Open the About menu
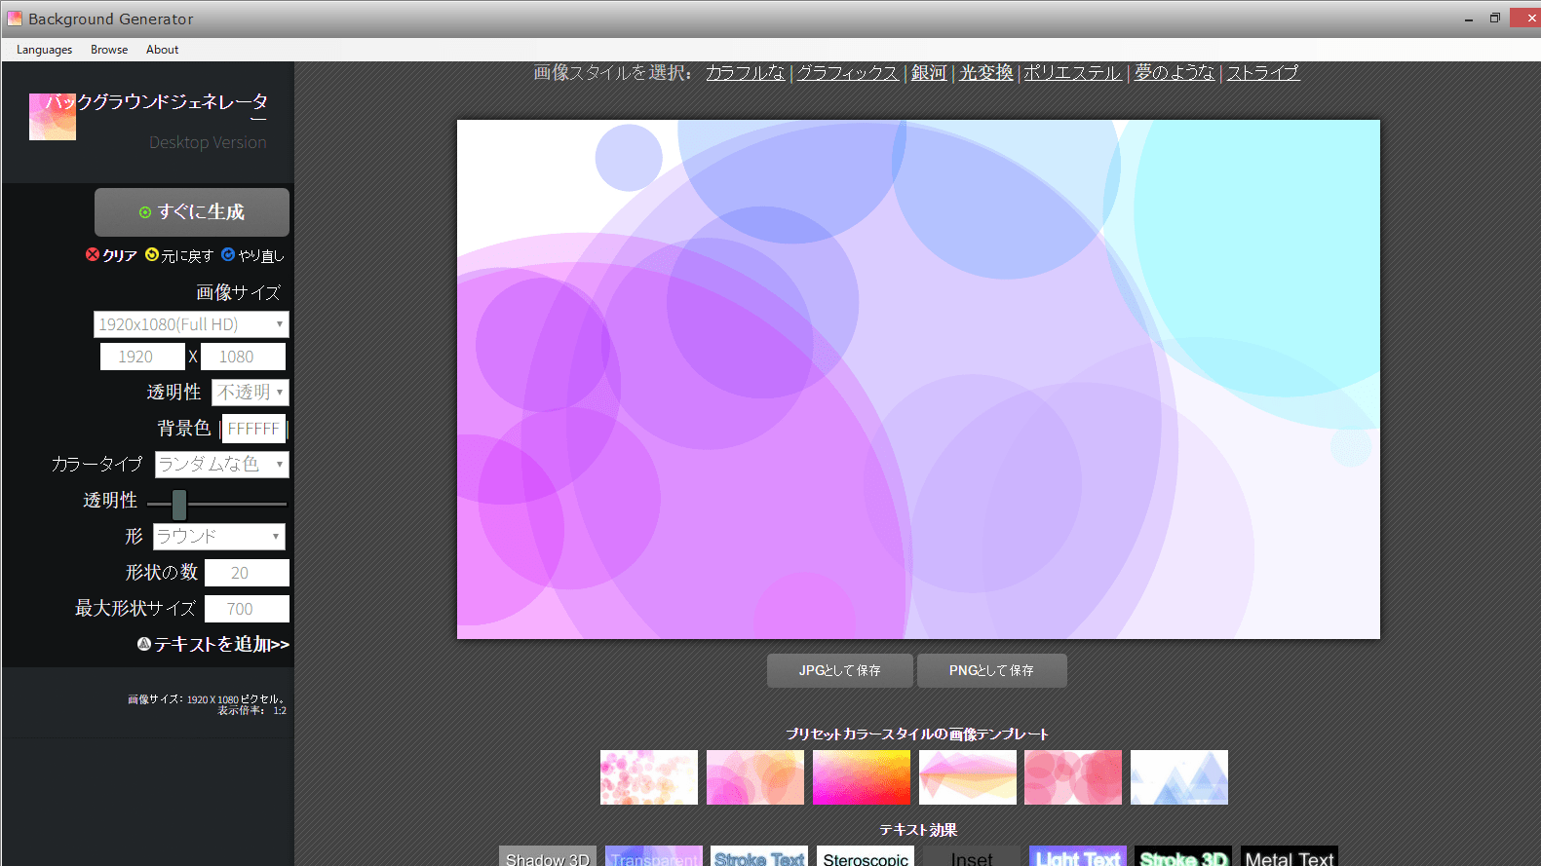The height and width of the screenshot is (866, 1541). (x=162, y=50)
